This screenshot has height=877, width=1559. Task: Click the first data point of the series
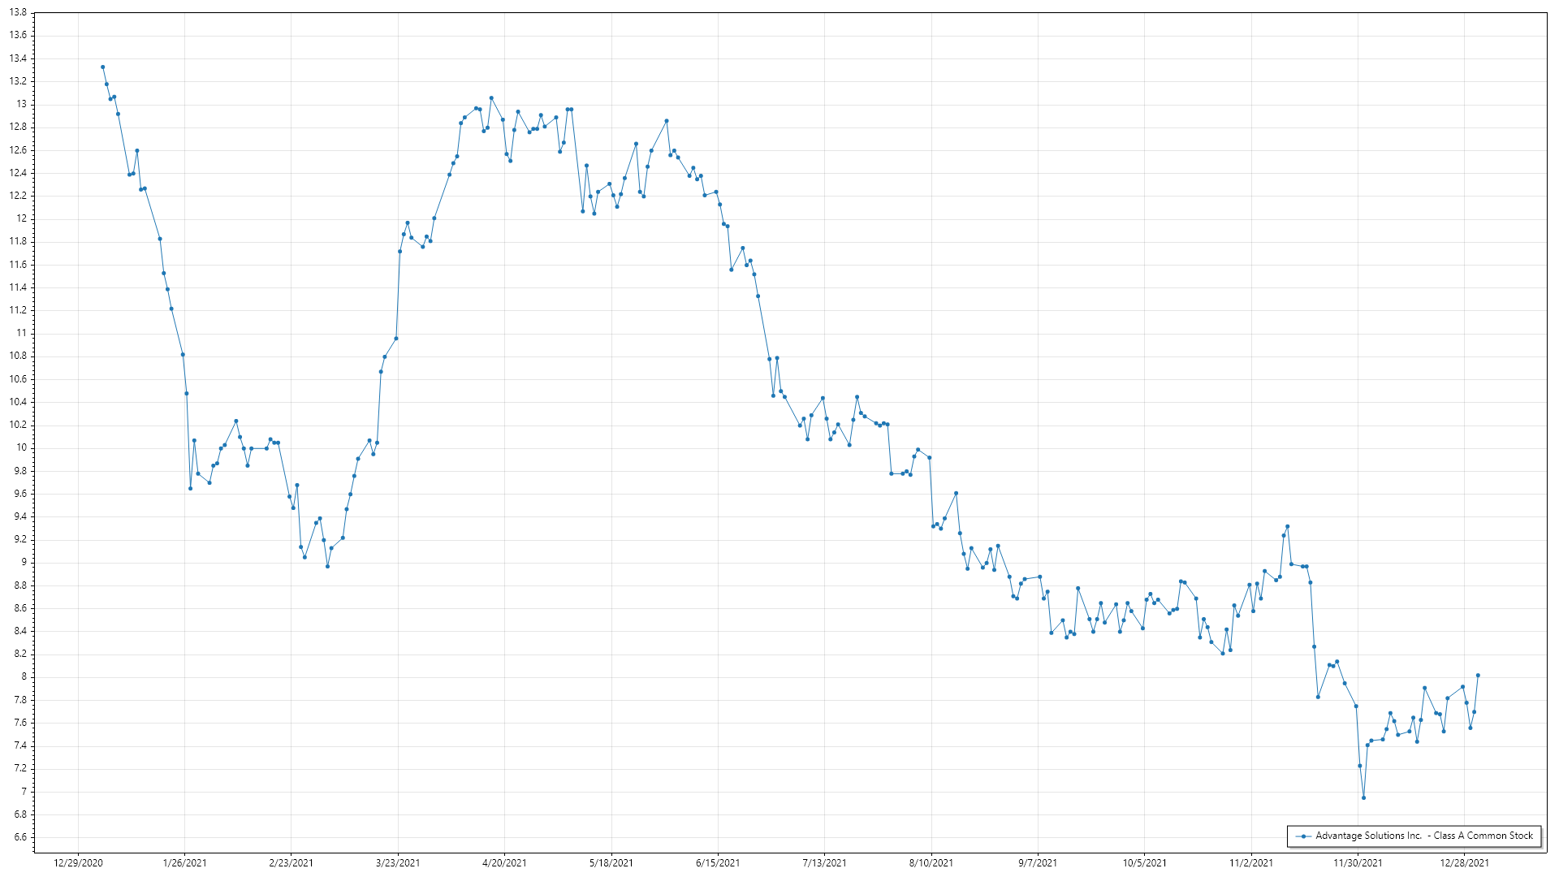point(102,67)
